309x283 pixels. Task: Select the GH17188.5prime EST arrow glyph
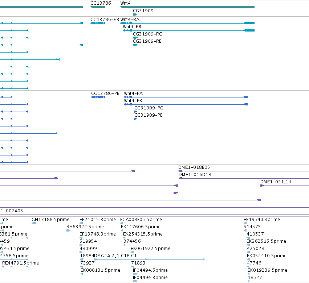[34, 223]
